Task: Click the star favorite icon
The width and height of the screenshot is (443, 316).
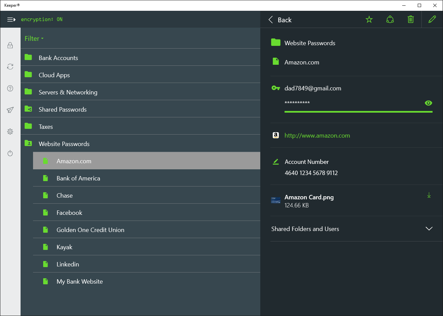Action: point(369,20)
